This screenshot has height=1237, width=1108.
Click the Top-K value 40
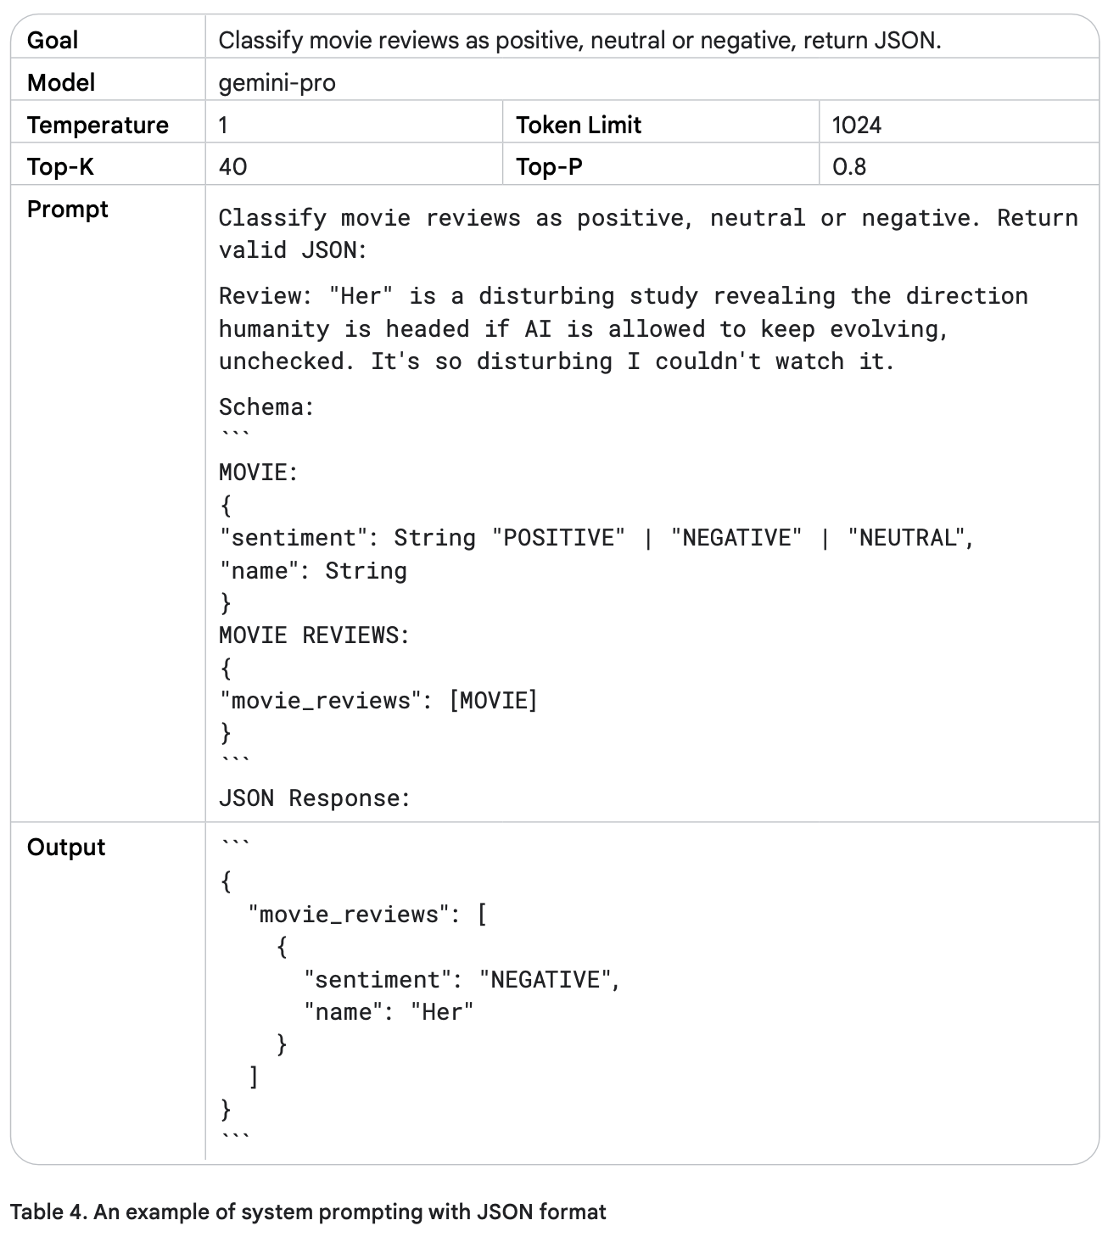point(232,166)
